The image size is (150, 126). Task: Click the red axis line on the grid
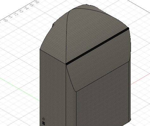point(140,79)
